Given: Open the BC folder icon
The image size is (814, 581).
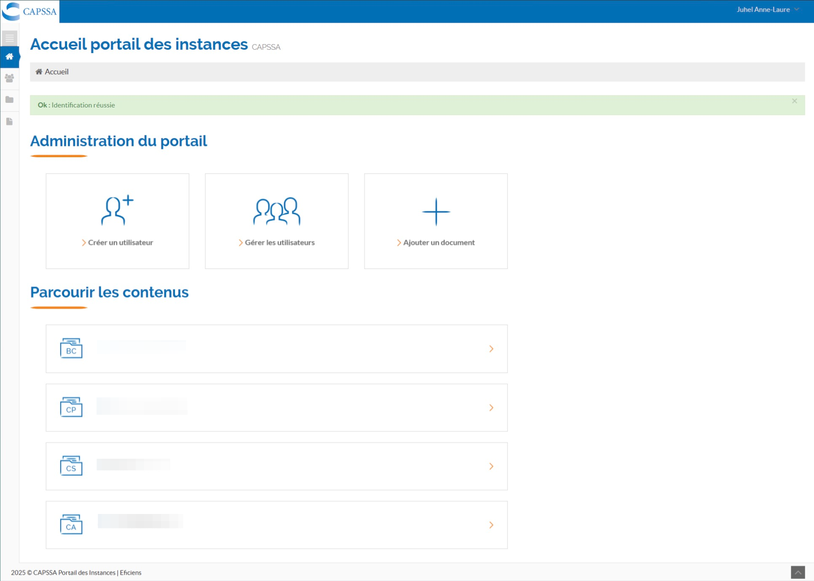Looking at the screenshot, I should (x=71, y=348).
